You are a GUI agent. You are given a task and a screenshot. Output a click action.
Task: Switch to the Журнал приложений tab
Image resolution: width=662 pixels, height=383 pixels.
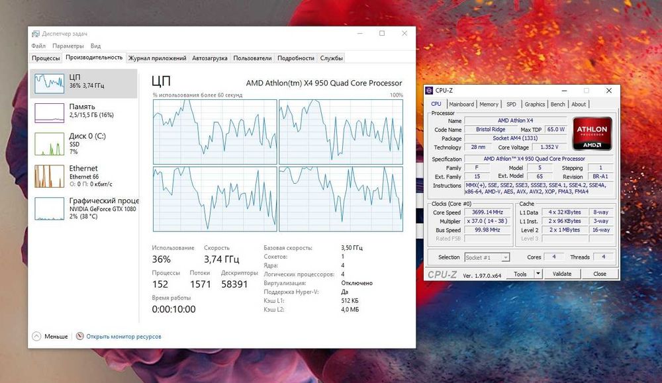(x=158, y=58)
